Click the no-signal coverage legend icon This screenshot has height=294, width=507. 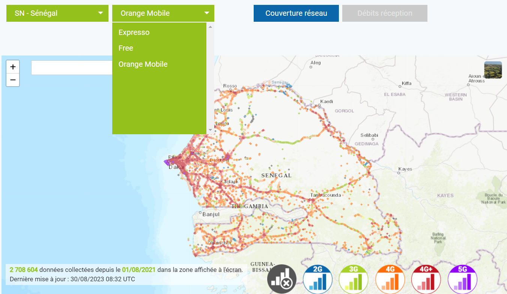click(282, 279)
